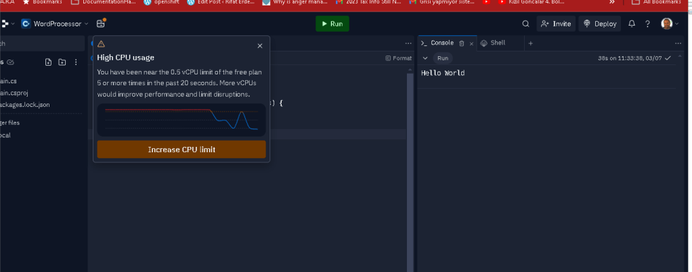692x272 pixels.
Task: Open the Files panel three-dot menu
Action: [76, 62]
